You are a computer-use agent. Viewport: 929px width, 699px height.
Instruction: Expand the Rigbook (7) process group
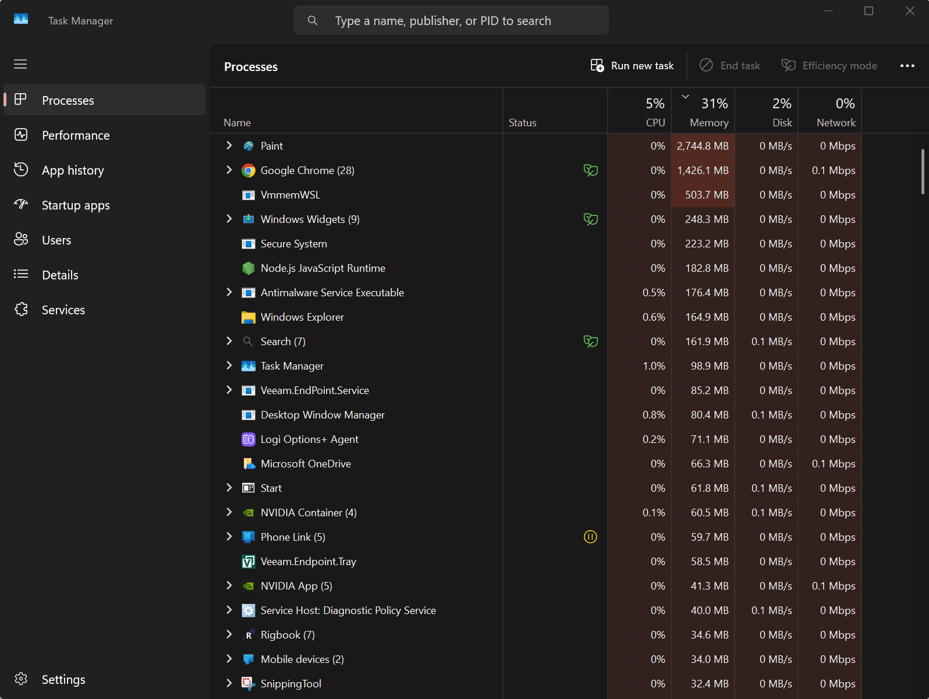tap(229, 634)
